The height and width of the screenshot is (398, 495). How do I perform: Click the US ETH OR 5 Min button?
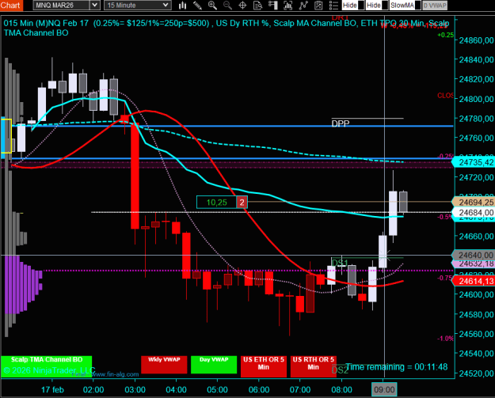coord(263,366)
